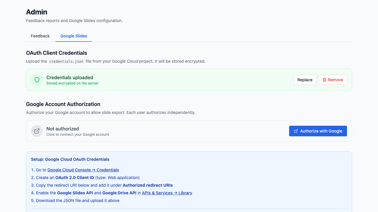Click the Not authorized status row

point(63,129)
